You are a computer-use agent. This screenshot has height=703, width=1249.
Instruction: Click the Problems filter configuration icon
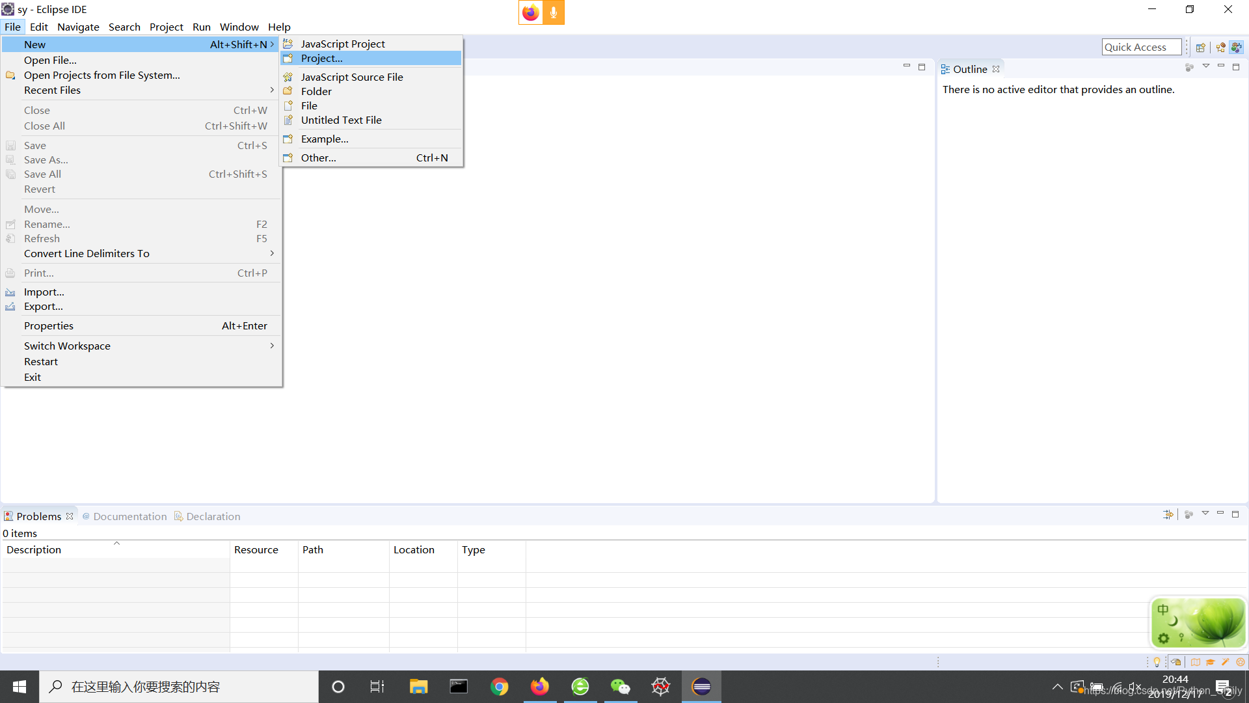pos(1168,514)
